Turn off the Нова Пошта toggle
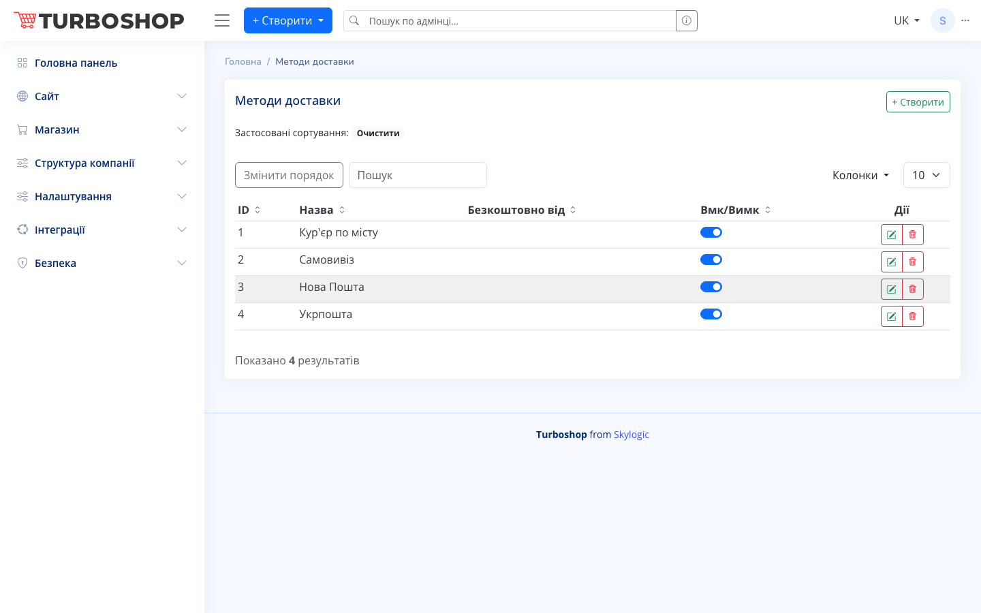The height and width of the screenshot is (613, 981). [711, 287]
